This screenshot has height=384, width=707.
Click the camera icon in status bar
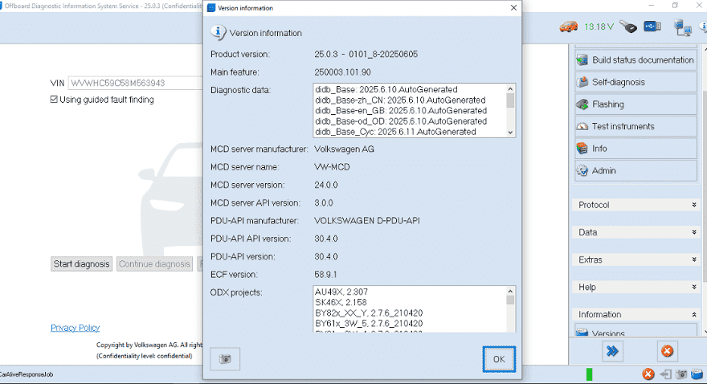click(681, 374)
